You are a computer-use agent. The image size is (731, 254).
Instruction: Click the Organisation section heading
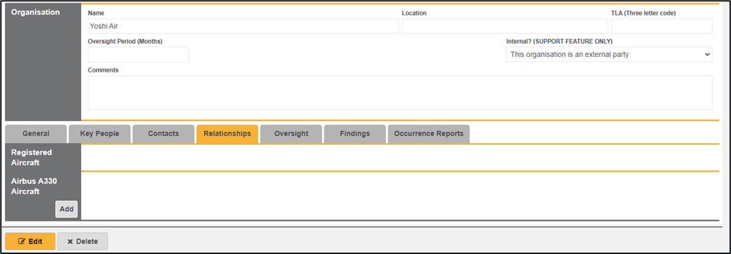[x=36, y=12]
